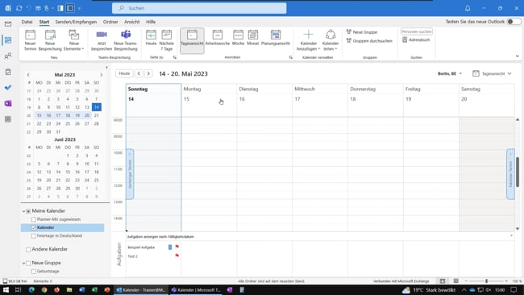Open the Hilfe tab
The height and width of the screenshot is (295, 524).
[151, 22]
